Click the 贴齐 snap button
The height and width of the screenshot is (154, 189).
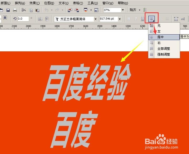tap(133, 10)
